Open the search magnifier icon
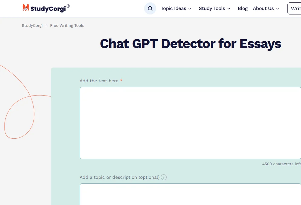 click(x=150, y=8)
